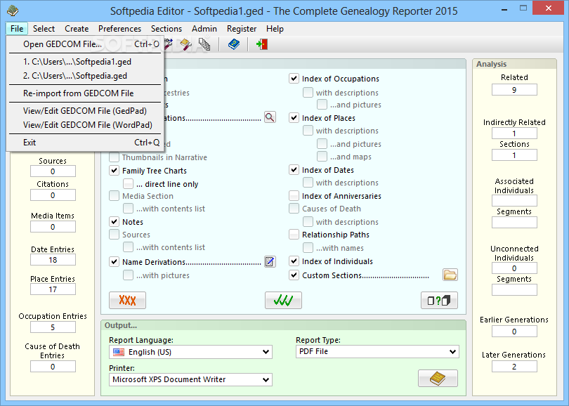Toggle Custom Sections checkbox
This screenshot has height=406, width=569.
(x=294, y=275)
